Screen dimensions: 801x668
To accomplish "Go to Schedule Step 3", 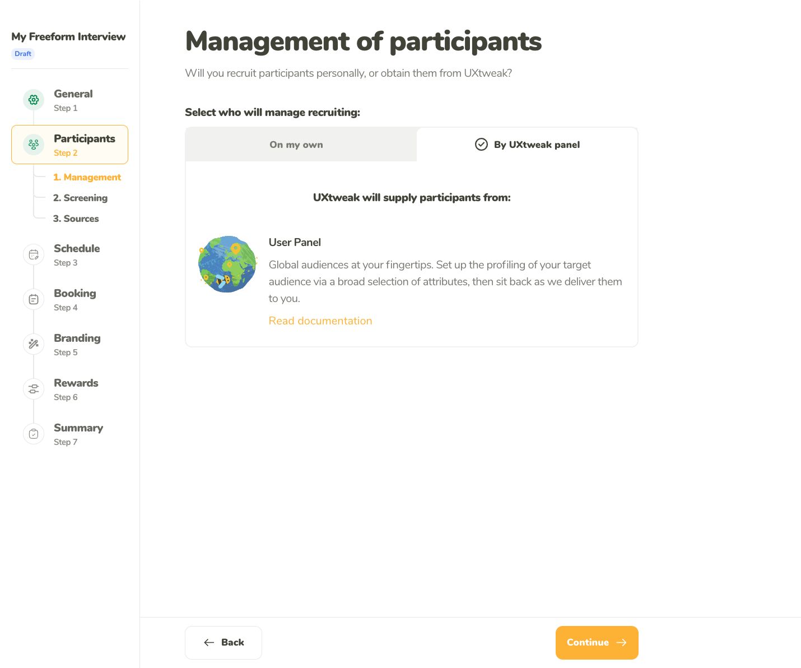I will pyautogui.click(x=69, y=254).
